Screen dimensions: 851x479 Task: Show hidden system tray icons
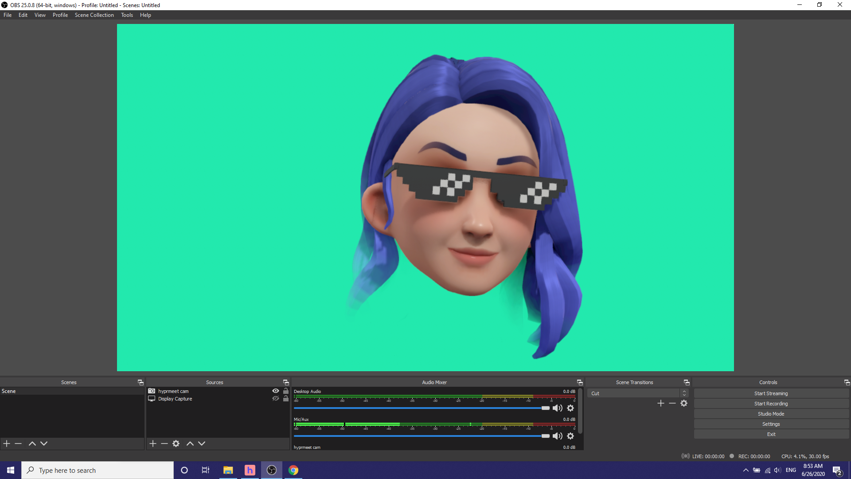[746, 470]
